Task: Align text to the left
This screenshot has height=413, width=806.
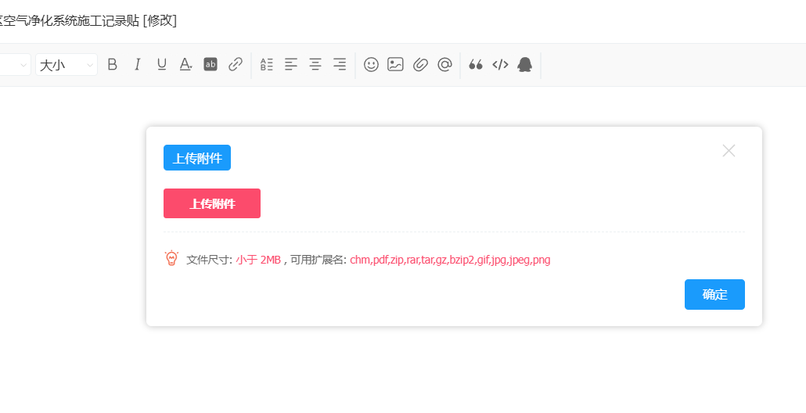Action: 291,65
